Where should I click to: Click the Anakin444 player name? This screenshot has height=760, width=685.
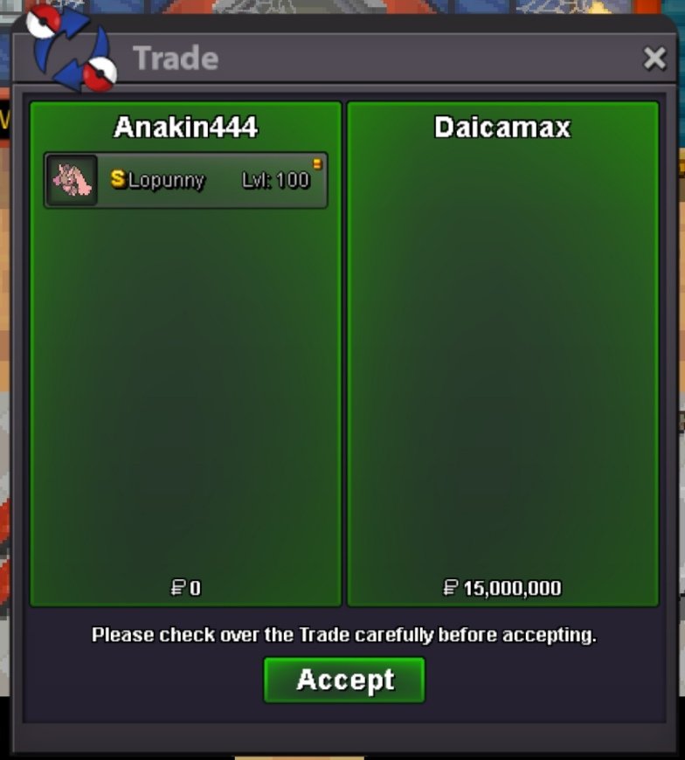click(186, 127)
